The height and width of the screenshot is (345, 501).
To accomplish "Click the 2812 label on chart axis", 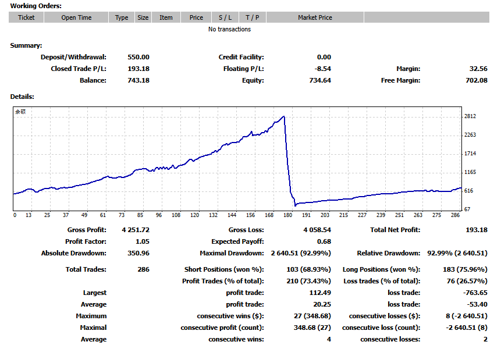I will [x=470, y=116].
